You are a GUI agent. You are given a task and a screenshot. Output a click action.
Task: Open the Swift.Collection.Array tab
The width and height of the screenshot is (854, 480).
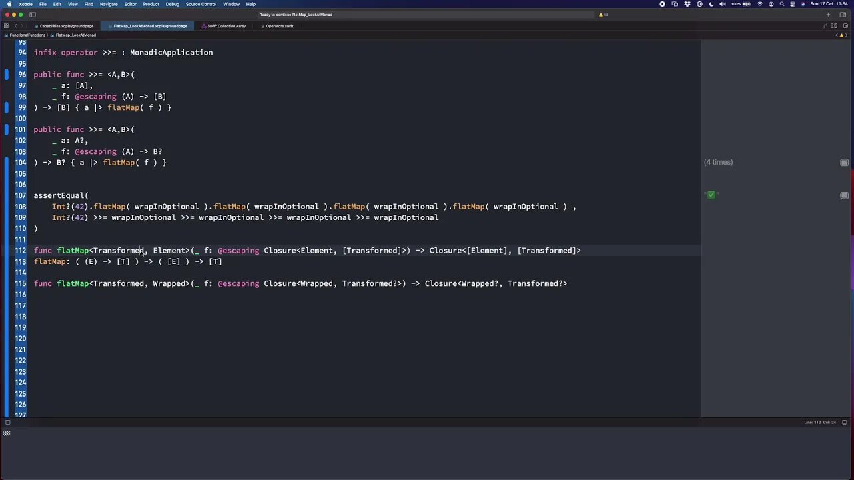point(226,26)
